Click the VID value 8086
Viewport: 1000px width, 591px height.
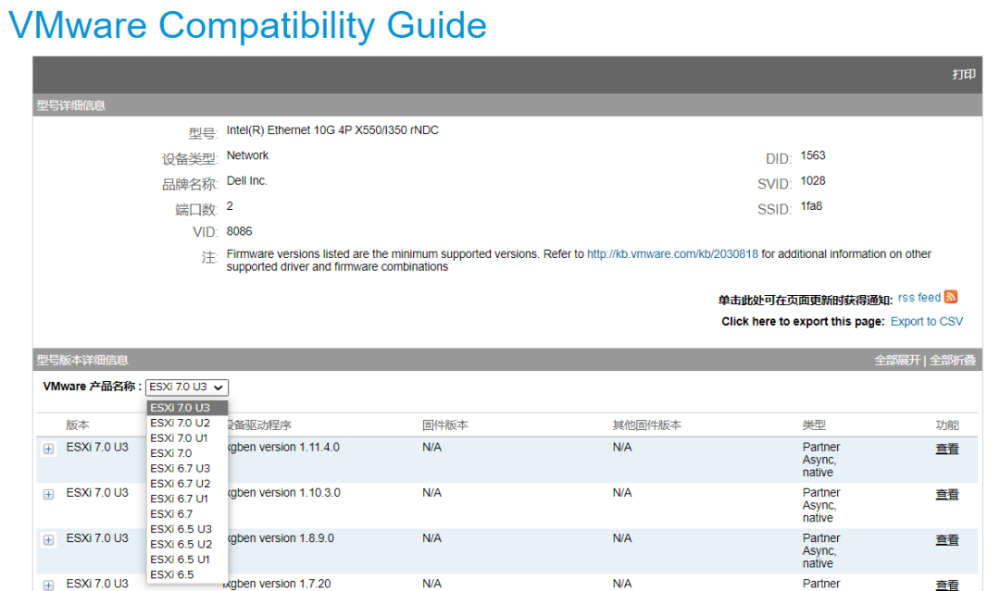(239, 232)
